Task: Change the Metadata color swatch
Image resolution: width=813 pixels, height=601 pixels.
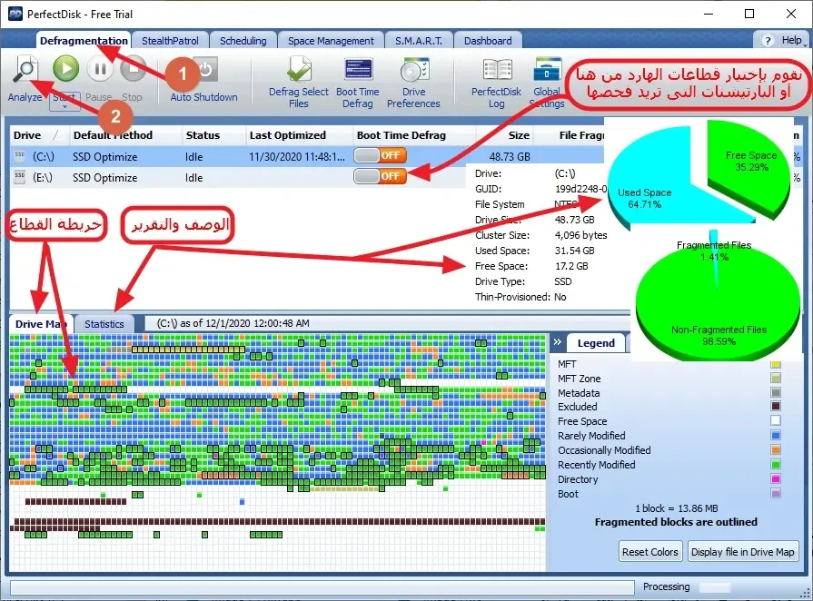Action: point(776,393)
